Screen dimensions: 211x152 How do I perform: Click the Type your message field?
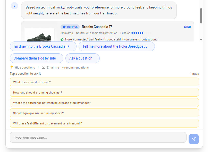pos(98,137)
